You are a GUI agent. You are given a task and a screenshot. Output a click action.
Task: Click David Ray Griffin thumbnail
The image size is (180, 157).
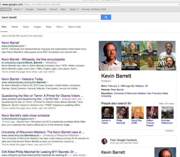(x=138, y=112)
